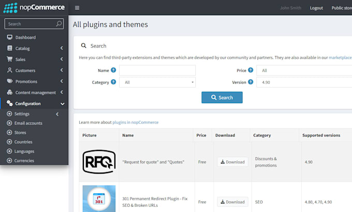352x212 pixels.
Task: Click the Settings circle icon
Action: click(9, 114)
